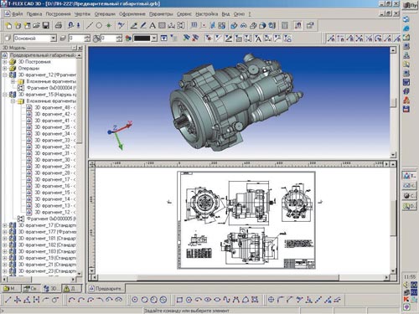Screen dimensions: 419x314
Task: Open the Файл menu
Action: click(18, 13)
